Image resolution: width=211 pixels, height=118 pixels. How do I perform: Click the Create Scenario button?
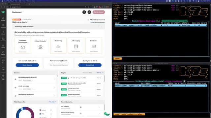tap(27, 65)
